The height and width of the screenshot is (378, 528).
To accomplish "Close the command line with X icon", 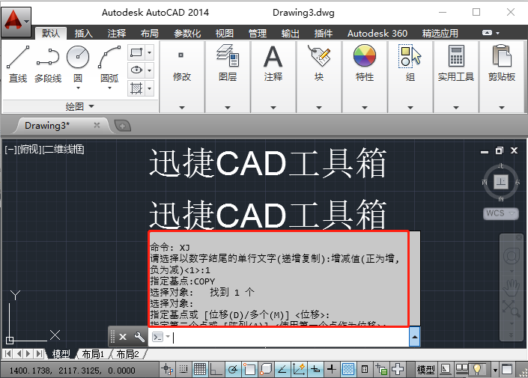I will point(123,337).
